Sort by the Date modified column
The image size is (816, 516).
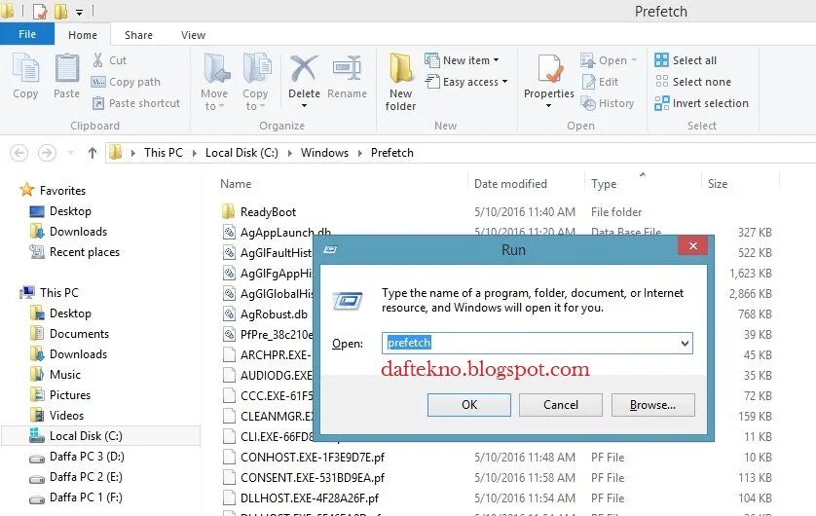coord(510,184)
